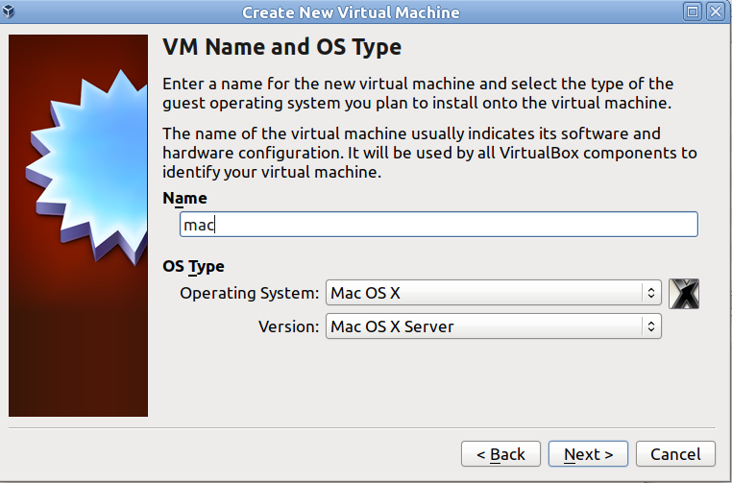Click the Mac OS X logo icon
This screenshot has width=732, height=483.
[684, 293]
